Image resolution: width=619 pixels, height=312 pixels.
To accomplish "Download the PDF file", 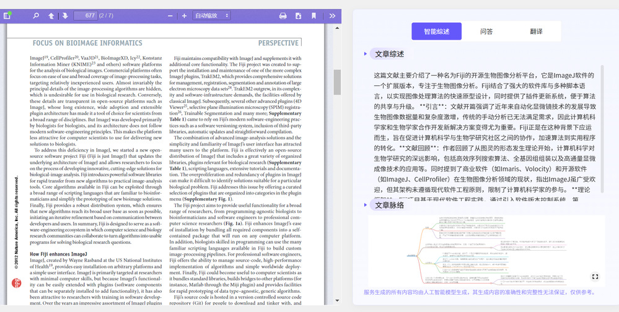I will click(299, 15).
